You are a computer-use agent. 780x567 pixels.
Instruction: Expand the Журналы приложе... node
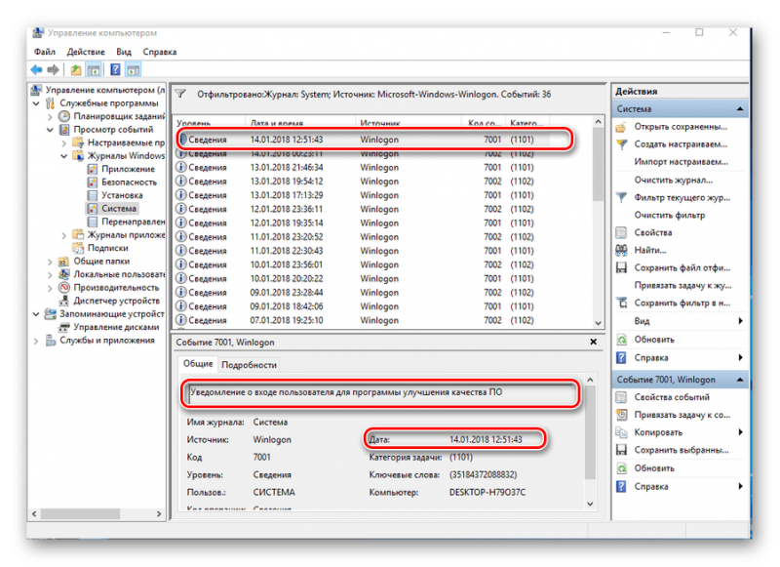tap(64, 235)
